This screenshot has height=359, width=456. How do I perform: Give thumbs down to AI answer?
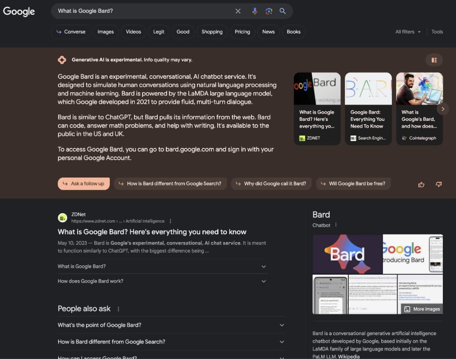tap(439, 184)
